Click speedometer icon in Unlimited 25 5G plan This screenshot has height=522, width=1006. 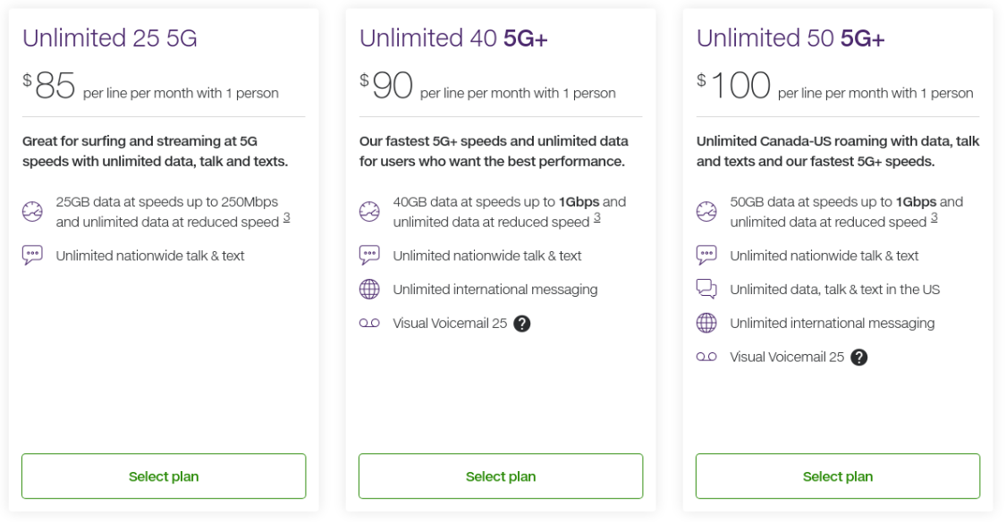[x=32, y=212]
